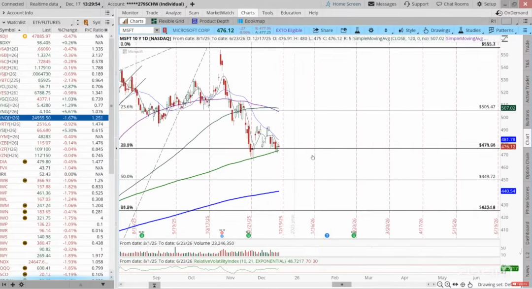Select the /GC[G26] watchlist row
Screen dimensions: 532x289
[54, 99]
